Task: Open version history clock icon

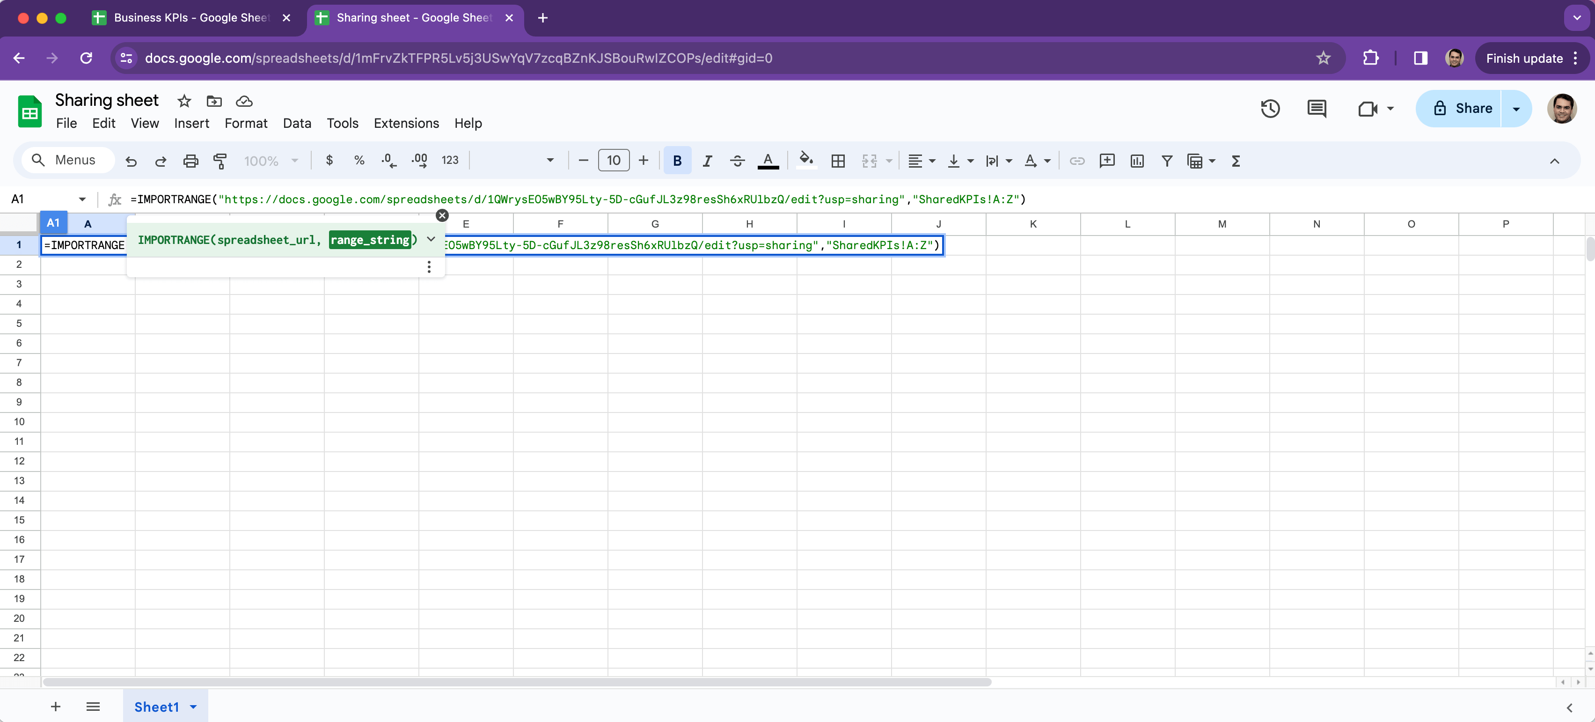Action: click(1270, 109)
